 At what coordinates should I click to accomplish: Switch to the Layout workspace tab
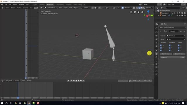click(35, 5)
